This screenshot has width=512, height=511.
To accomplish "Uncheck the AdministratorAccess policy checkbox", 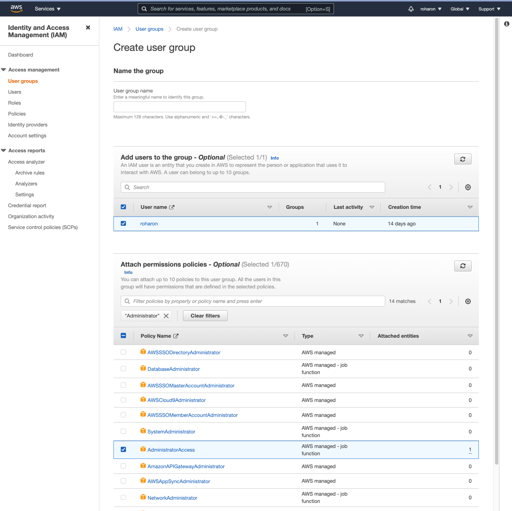I will point(124,450).
